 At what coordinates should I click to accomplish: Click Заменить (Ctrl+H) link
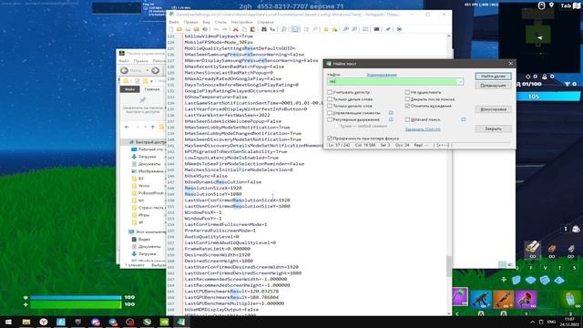coord(423,129)
